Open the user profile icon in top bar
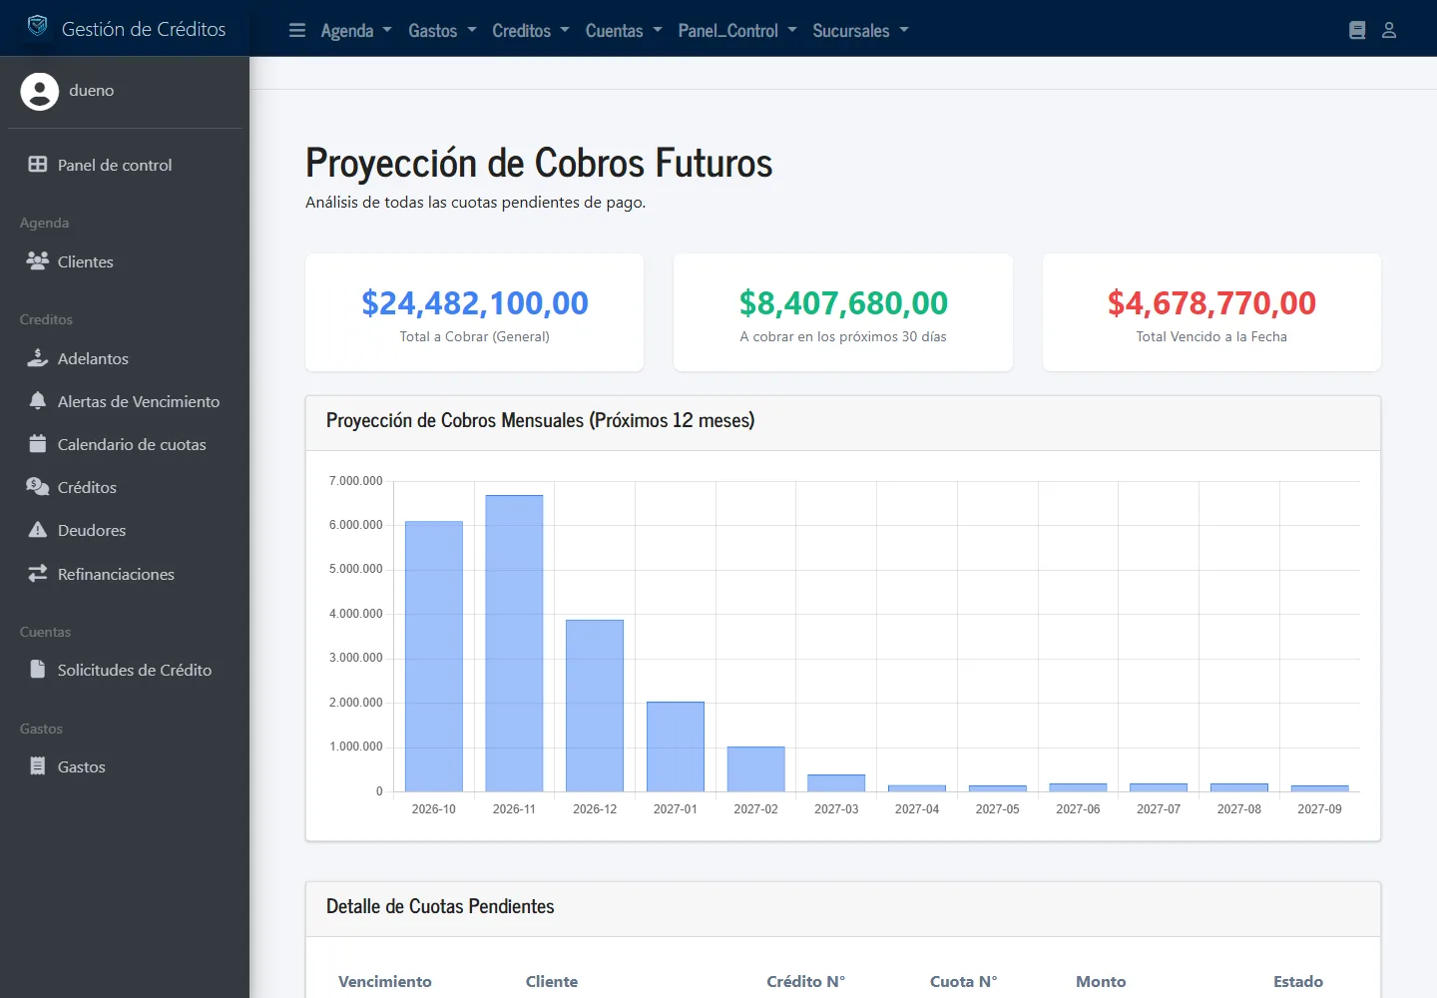Screen dimensions: 1437x998 click(x=1389, y=30)
